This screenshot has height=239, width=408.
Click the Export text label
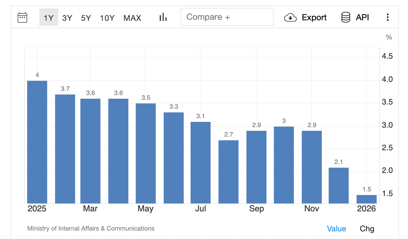coord(314,17)
